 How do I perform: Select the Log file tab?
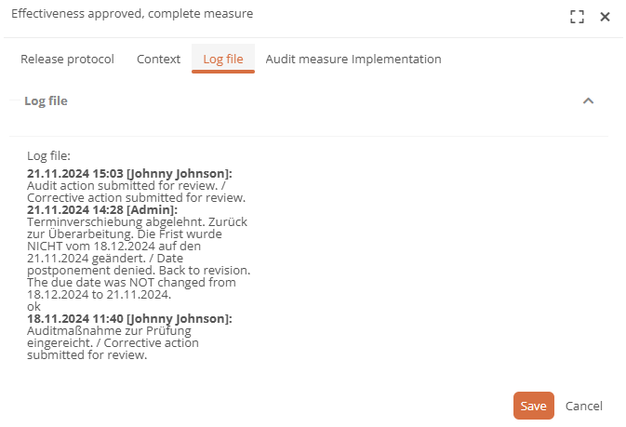point(223,59)
